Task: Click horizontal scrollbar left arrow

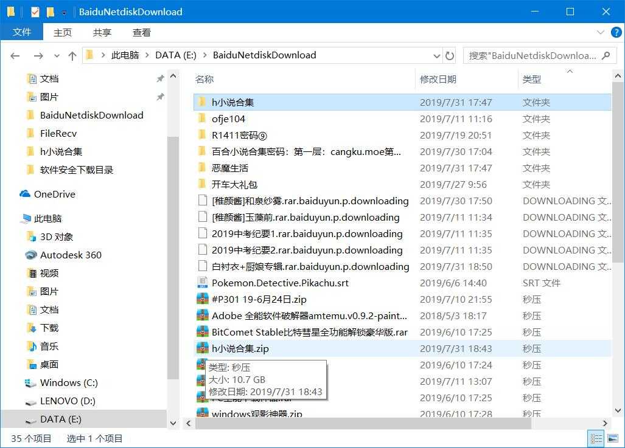Action: click(189, 423)
